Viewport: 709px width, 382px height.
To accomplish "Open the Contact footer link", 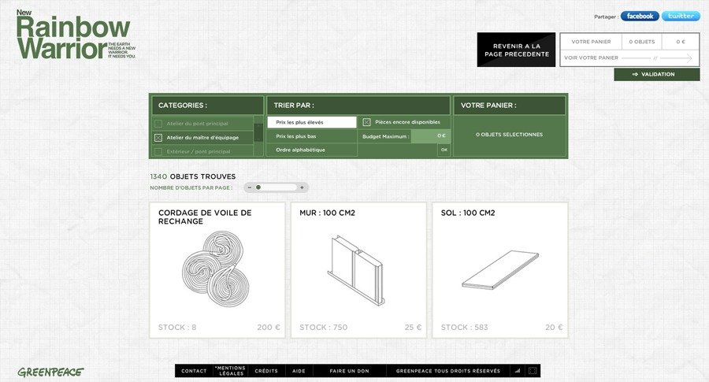I will [194, 371].
